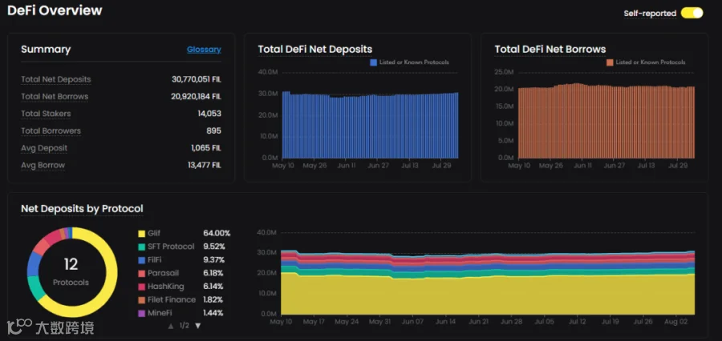The height and width of the screenshot is (341, 722).
Task: Click the HashKing legend label
Action: [166, 287]
